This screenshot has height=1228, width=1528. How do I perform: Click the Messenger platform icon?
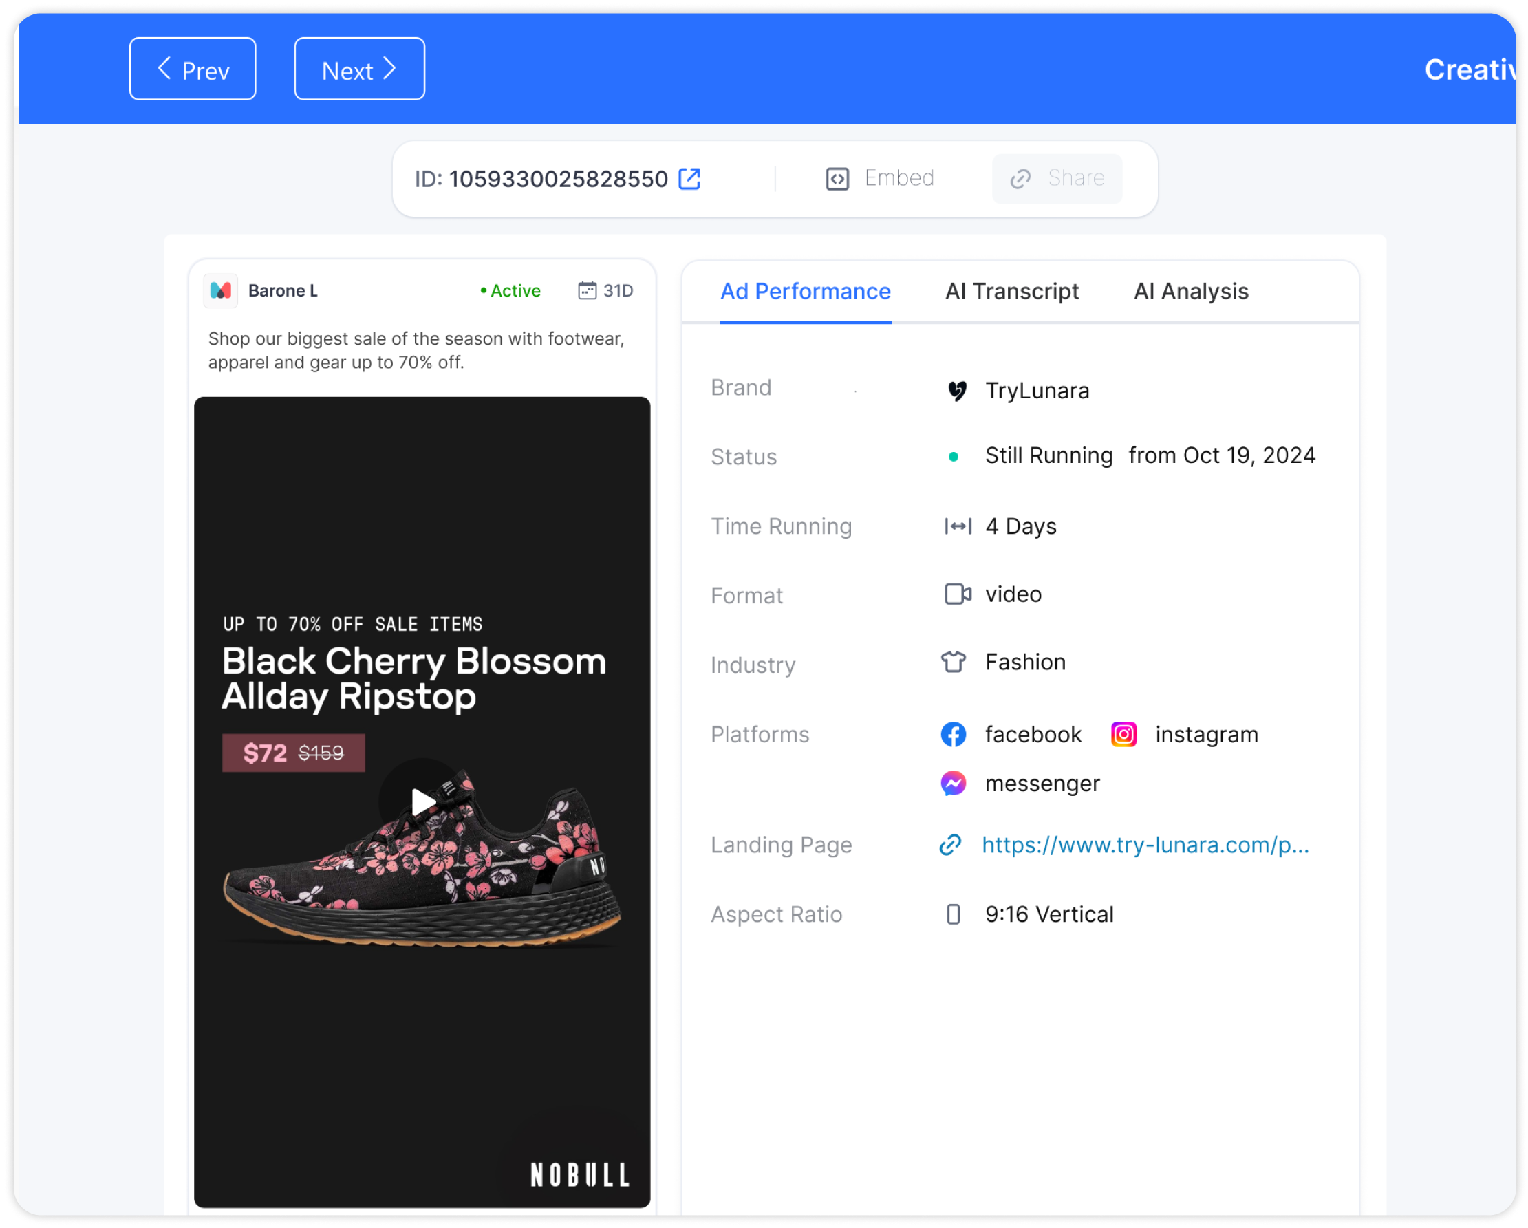tap(954, 784)
